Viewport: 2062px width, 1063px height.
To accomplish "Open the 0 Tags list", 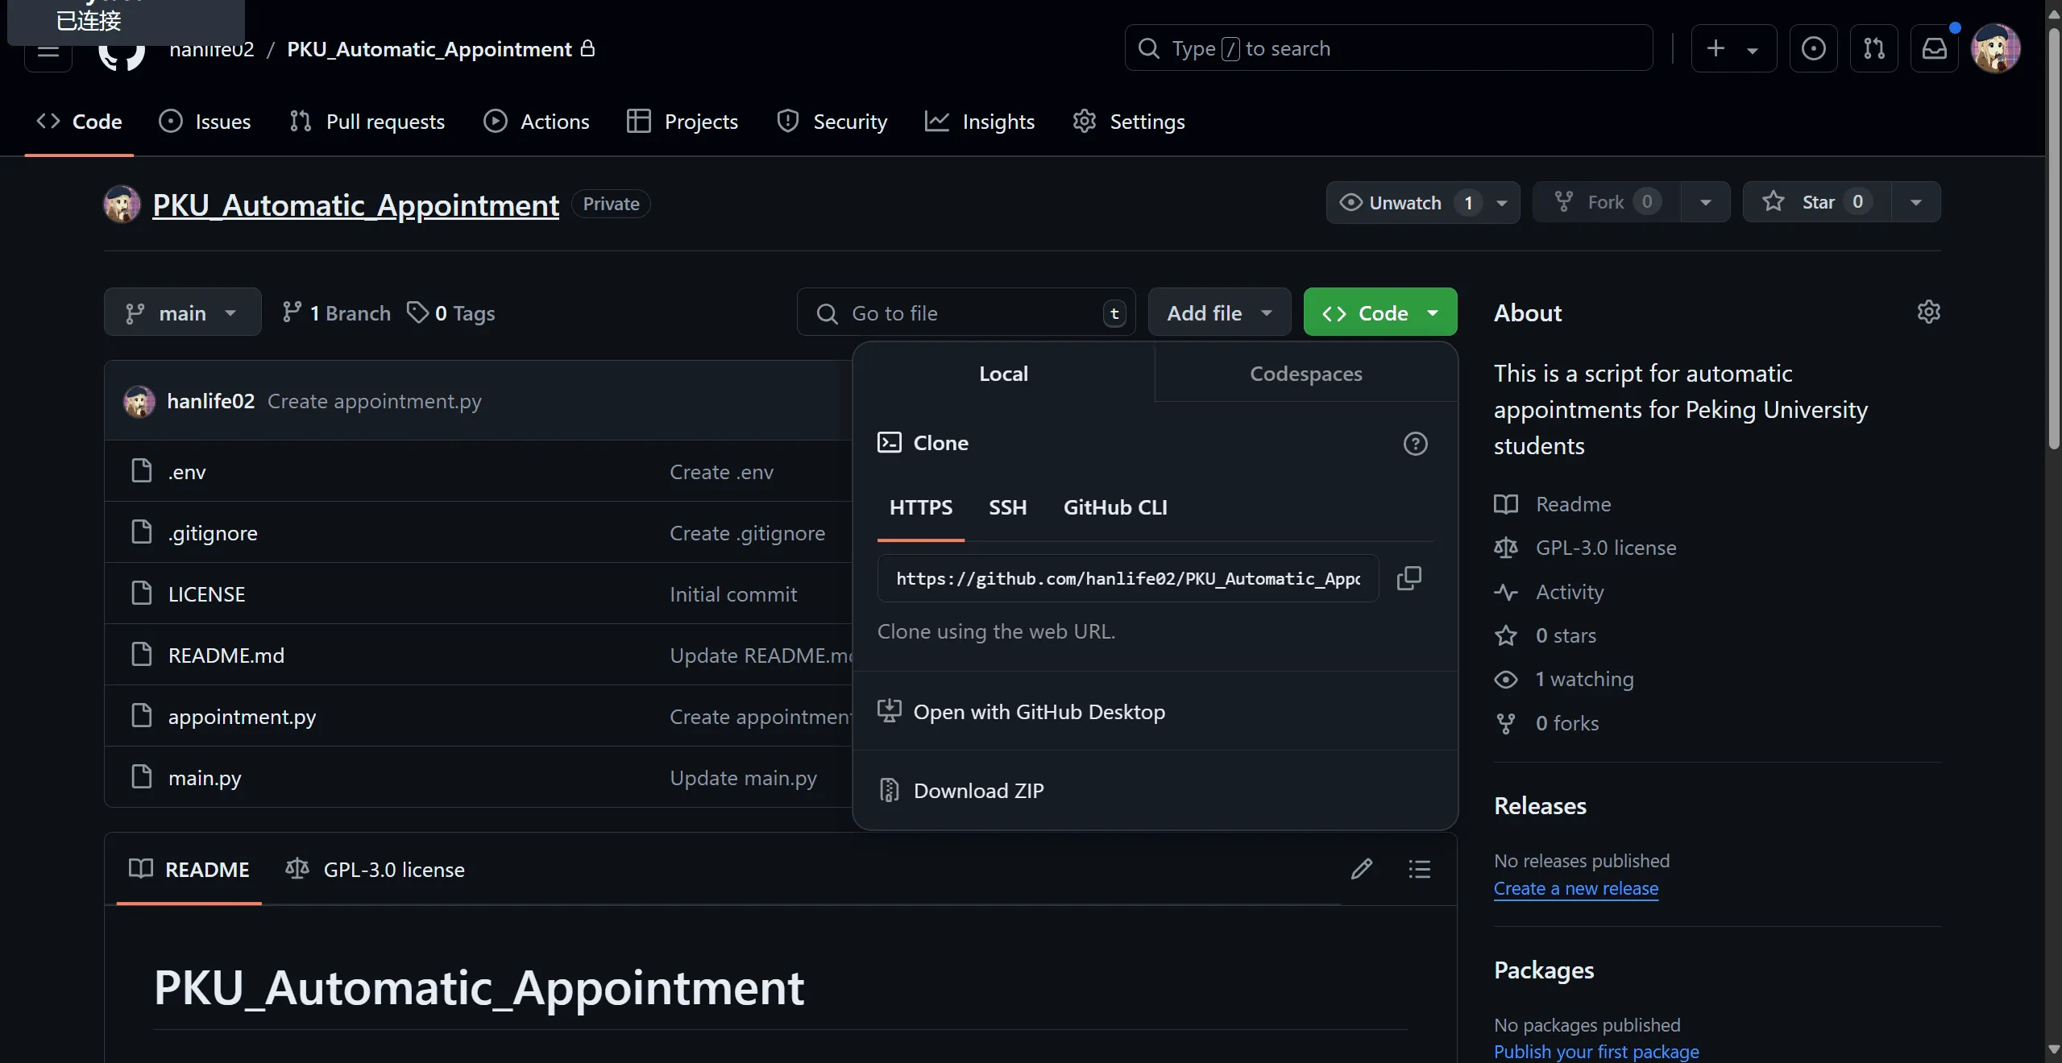I will click(x=451, y=312).
